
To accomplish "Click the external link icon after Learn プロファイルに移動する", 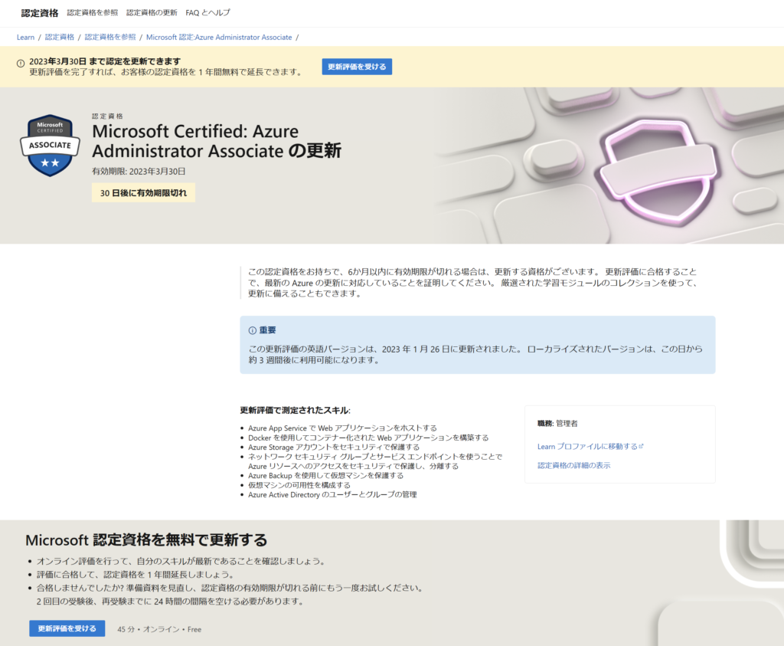I will pos(642,446).
